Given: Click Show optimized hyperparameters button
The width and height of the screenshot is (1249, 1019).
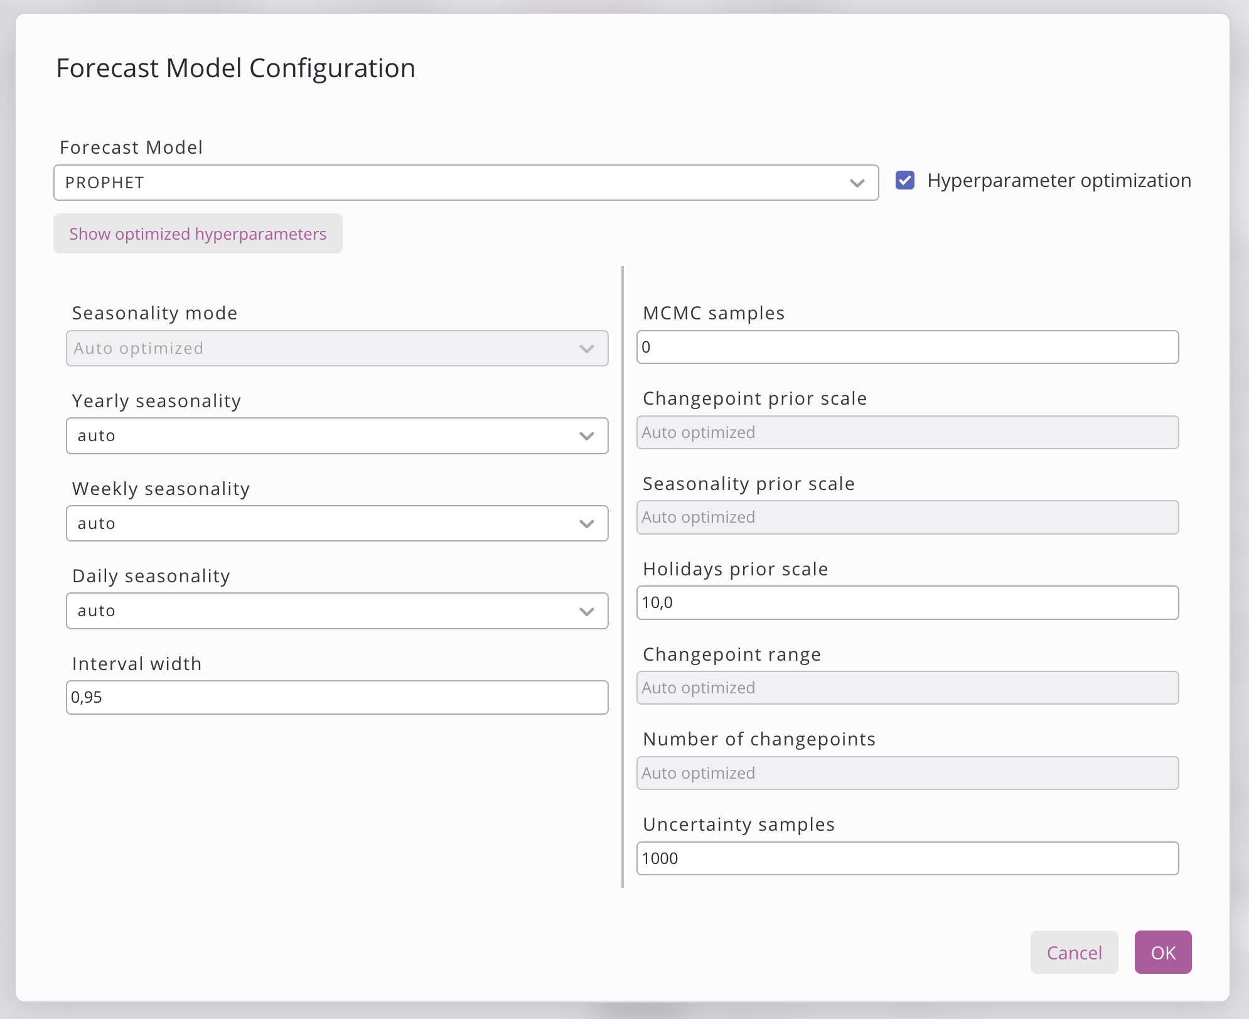Looking at the screenshot, I should (x=198, y=234).
